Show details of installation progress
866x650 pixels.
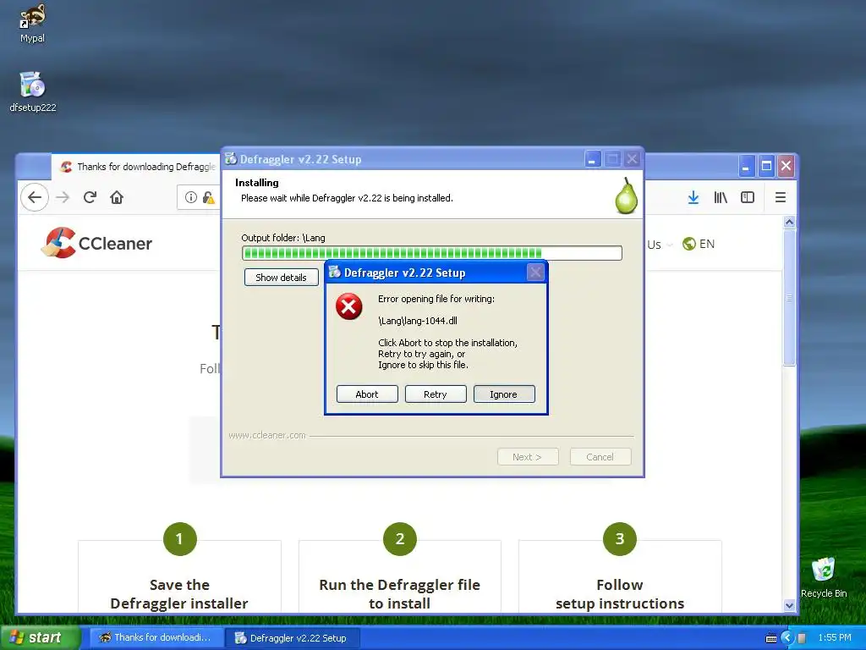(281, 278)
